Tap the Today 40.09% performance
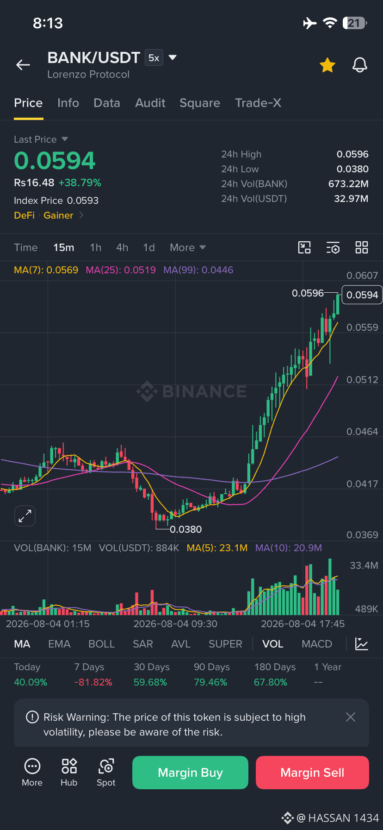Screen dimensions: 383x830 click(x=31, y=674)
